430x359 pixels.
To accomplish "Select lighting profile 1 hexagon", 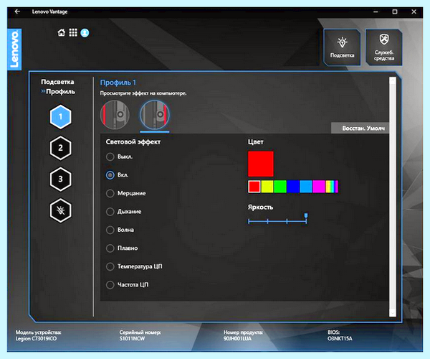I will (x=61, y=117).
